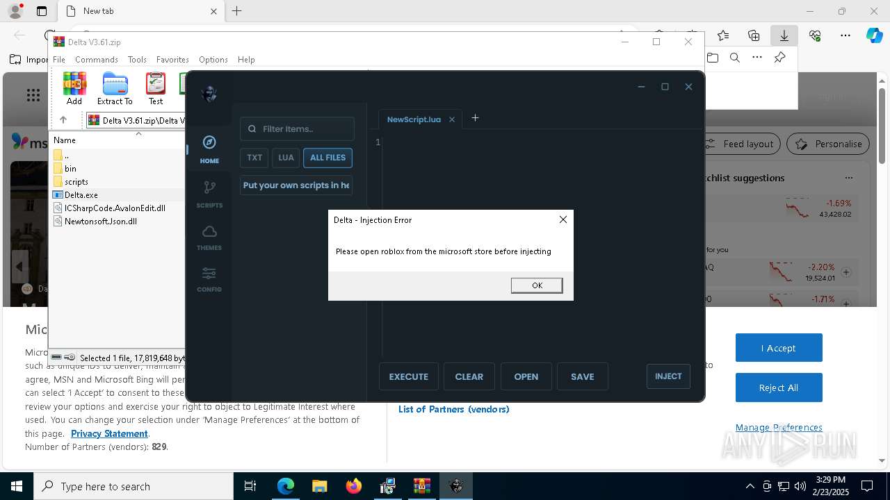The image size is (890, 500).
Task: Open WinRAR Options menu
Action: point(213,60)
